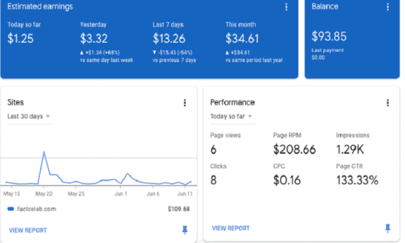406x243 pixels.
Task: Pin the Sites card
Action: [184, 230]
